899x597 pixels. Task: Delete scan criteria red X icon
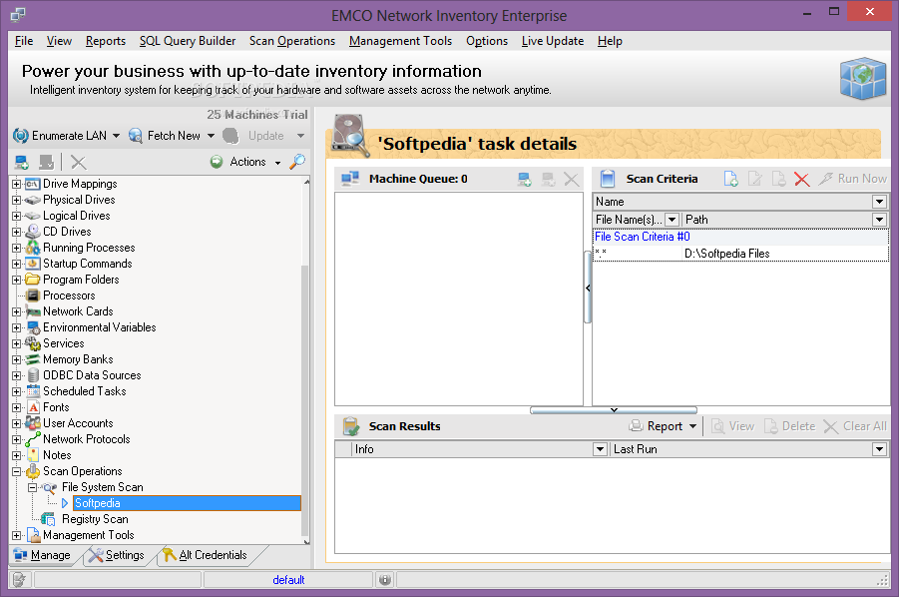802,179
